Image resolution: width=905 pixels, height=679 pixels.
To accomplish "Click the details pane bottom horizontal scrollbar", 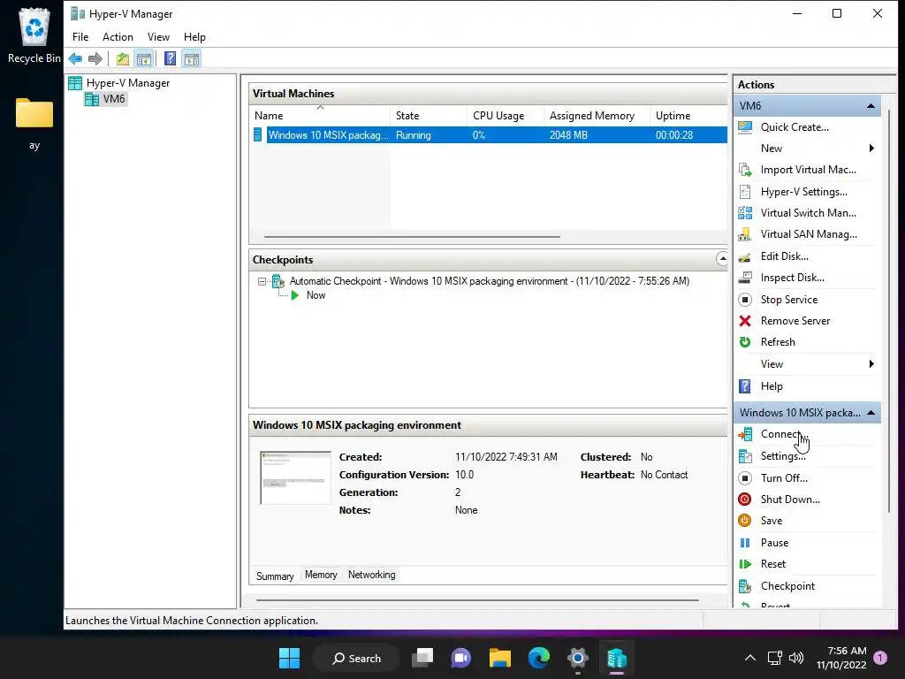I will click(477, 600).
